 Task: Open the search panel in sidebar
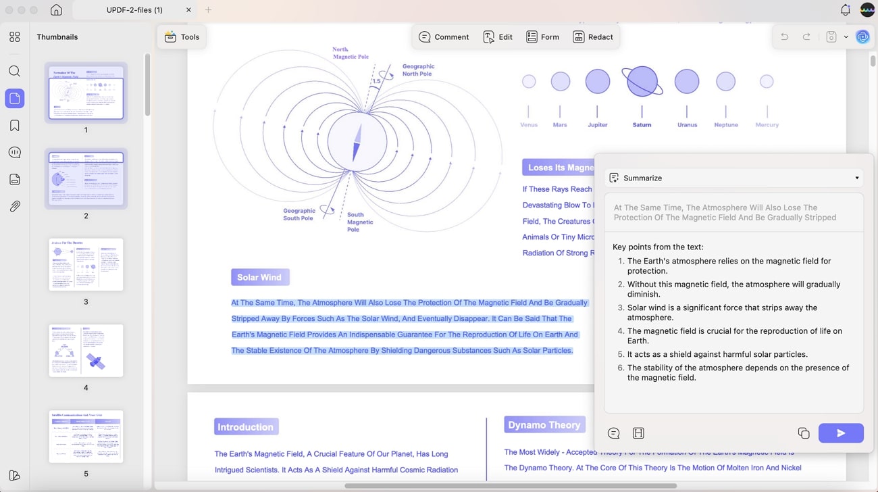(x=14, y=71)
